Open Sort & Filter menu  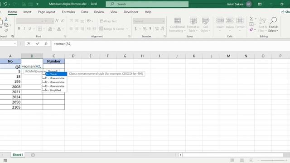click(262, 25)
